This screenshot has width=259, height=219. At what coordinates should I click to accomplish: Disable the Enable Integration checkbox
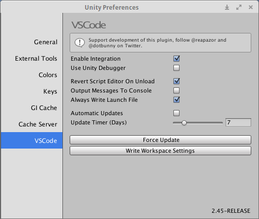(x=176, y=59)
